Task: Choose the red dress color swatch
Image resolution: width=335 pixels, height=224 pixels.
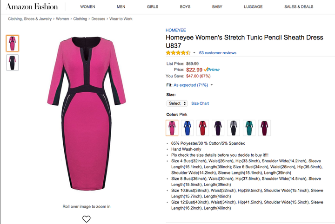Action: (202, 128)
